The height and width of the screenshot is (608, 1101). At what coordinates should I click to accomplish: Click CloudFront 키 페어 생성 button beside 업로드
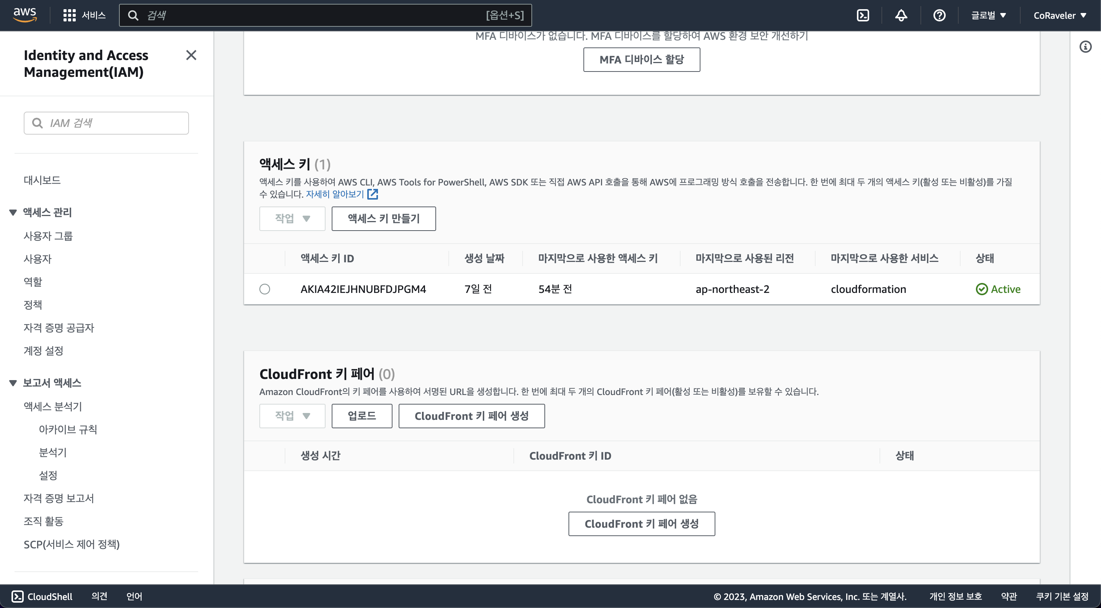(471, 416)
